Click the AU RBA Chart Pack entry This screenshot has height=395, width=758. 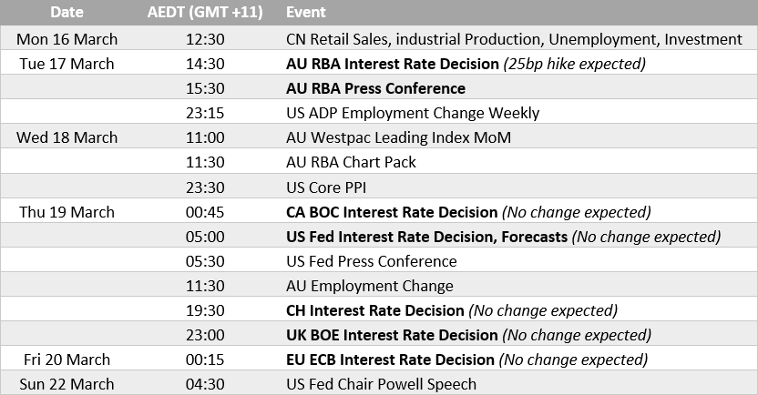[x=351, y=162]
